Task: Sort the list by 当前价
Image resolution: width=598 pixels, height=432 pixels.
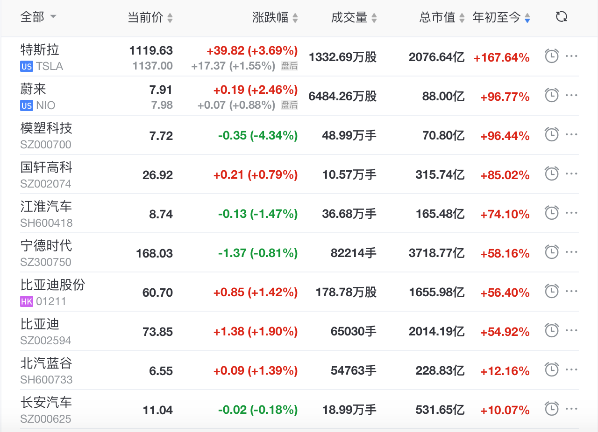Action: pyautogui.click(x=150, y=18)
